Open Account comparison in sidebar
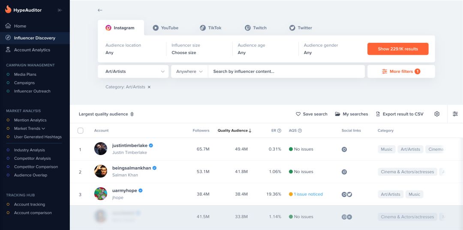The height and width of the screenshot is (230, 463). click(33, 212)
